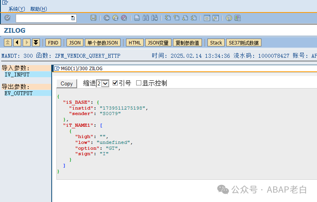Viewport: 317px width, 202px height.
Task: Click the 单个参数JSON button
Action: coord(103,43)
